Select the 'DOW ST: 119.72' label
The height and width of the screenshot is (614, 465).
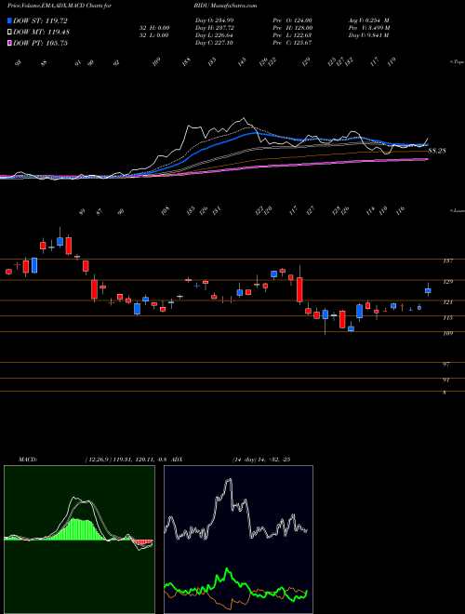coord(40,20)
